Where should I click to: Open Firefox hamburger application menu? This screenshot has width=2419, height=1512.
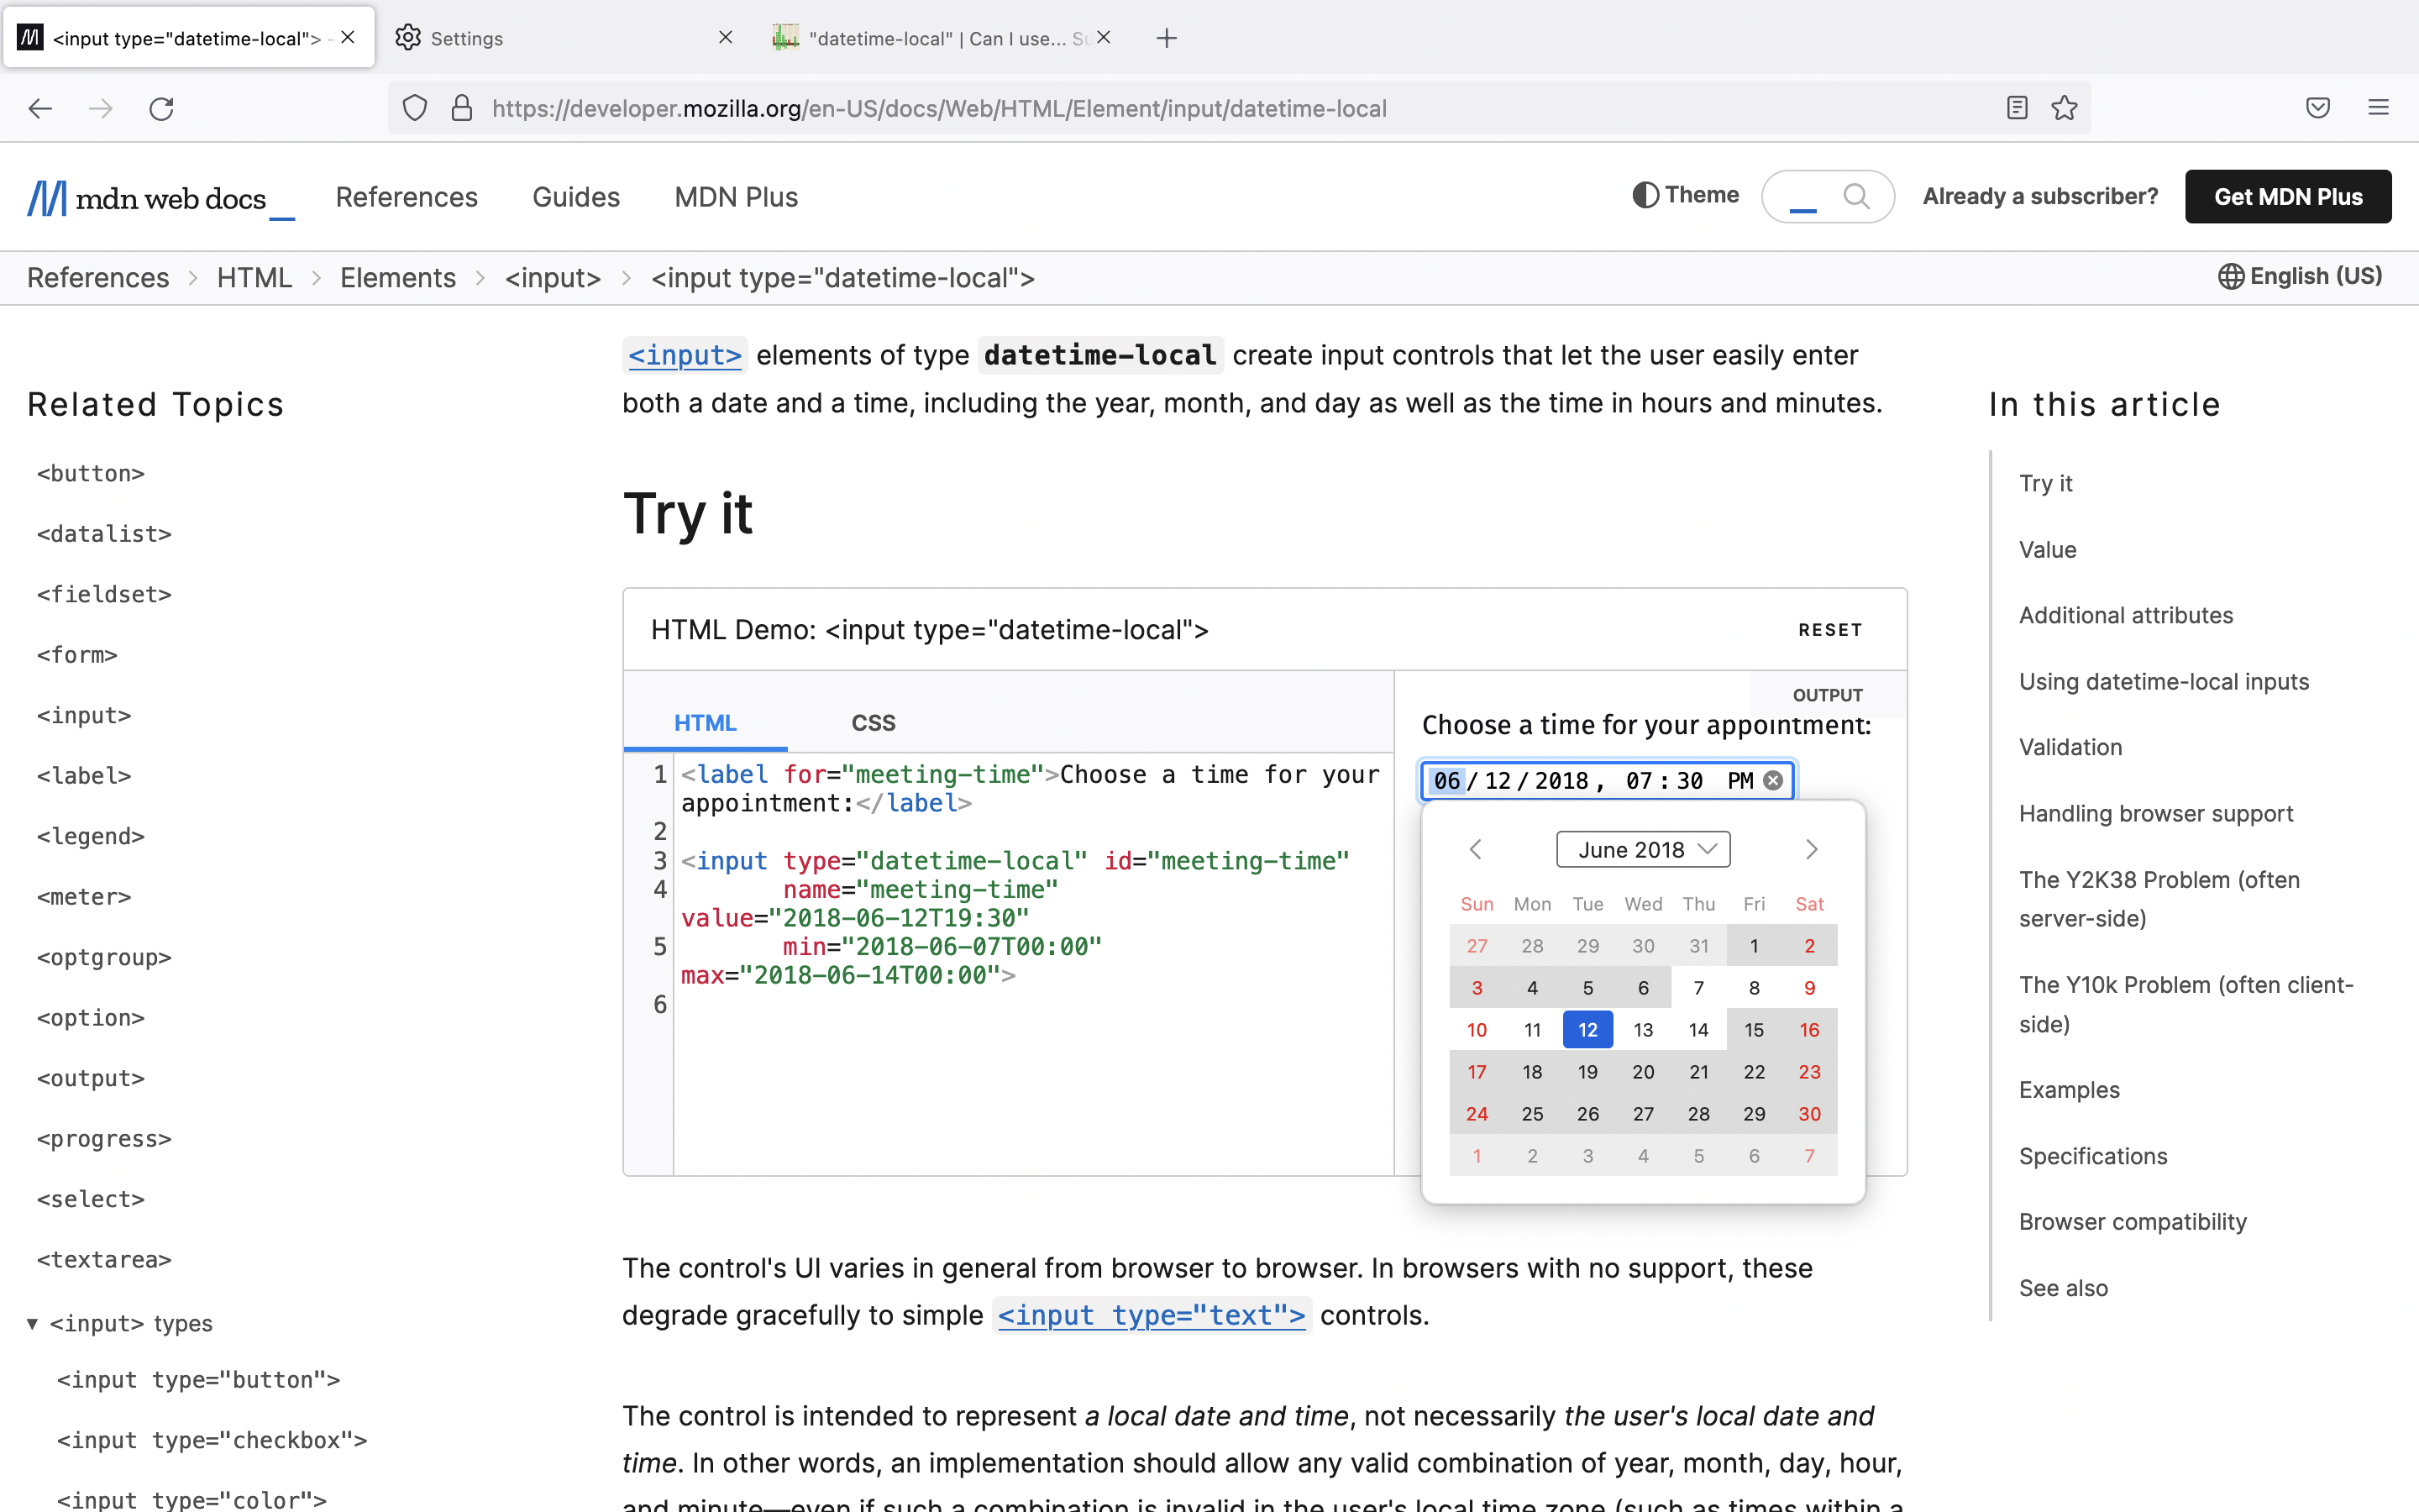2378,108
